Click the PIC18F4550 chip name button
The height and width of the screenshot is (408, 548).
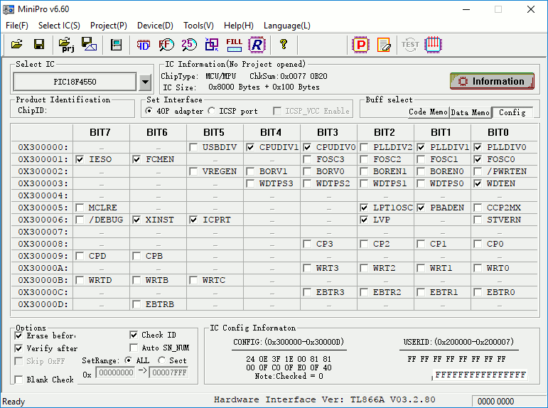(x=75, y=82)
